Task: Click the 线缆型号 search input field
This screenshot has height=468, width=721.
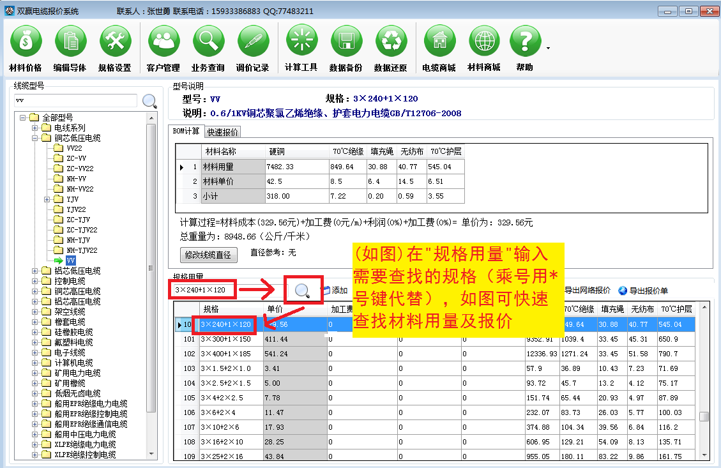Action: pos(75,101)
